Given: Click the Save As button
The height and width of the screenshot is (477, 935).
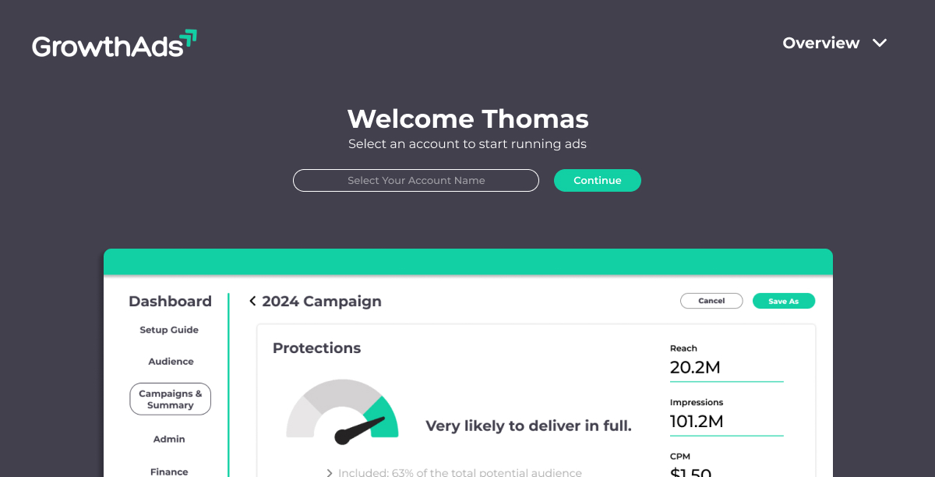Looking at the screenshot, I should (784, 301).
